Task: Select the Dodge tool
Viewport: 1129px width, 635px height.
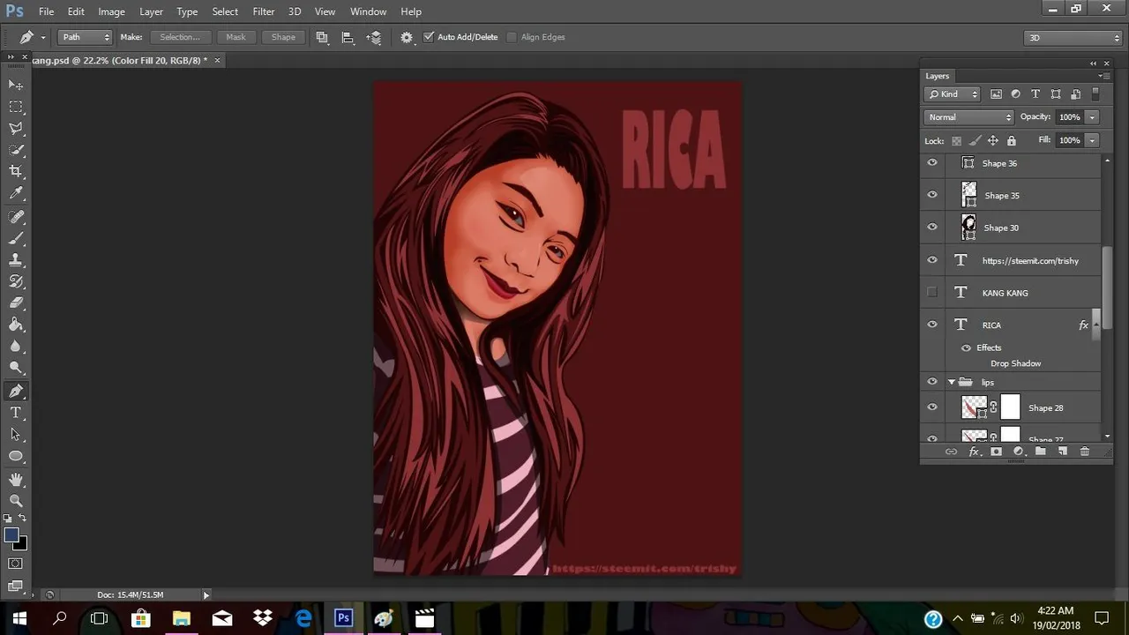Action: point(16,367)
